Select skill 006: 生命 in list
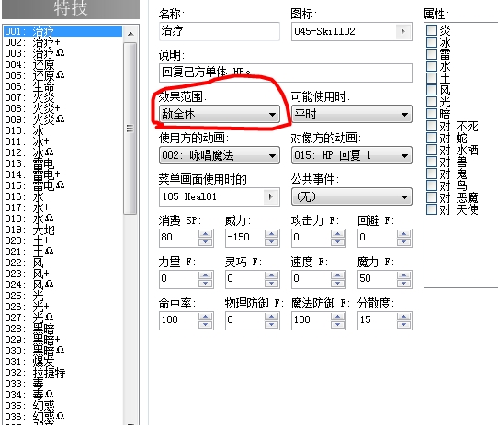This screenshot has height=425, width=498. pos(62,86)
